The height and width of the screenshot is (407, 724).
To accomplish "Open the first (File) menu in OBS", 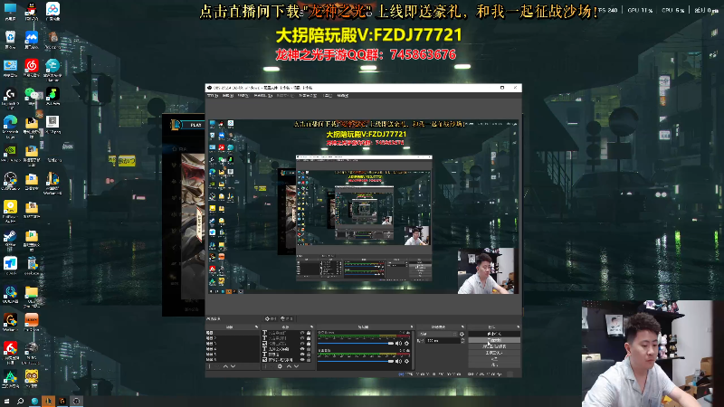I will (x=213, y=96).
